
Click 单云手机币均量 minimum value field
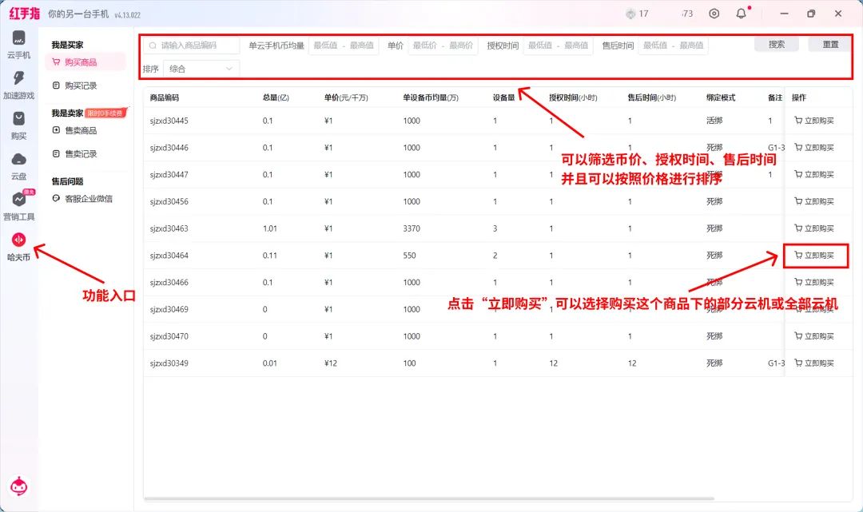click(x=325, y=45)
